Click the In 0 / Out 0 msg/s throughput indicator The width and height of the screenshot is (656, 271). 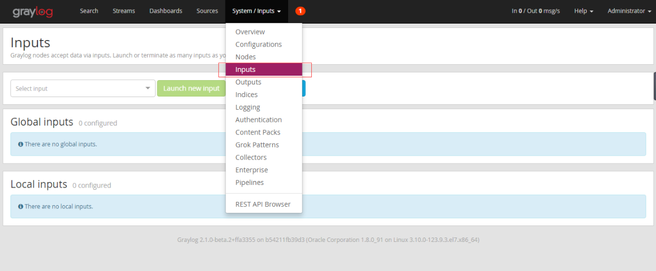click(536, 12)
